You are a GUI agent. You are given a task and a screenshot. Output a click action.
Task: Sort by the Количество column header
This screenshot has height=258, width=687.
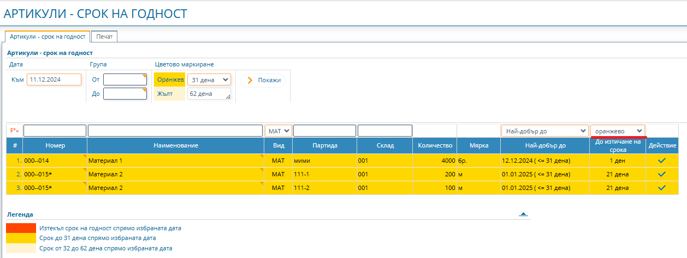pos(435,146)
